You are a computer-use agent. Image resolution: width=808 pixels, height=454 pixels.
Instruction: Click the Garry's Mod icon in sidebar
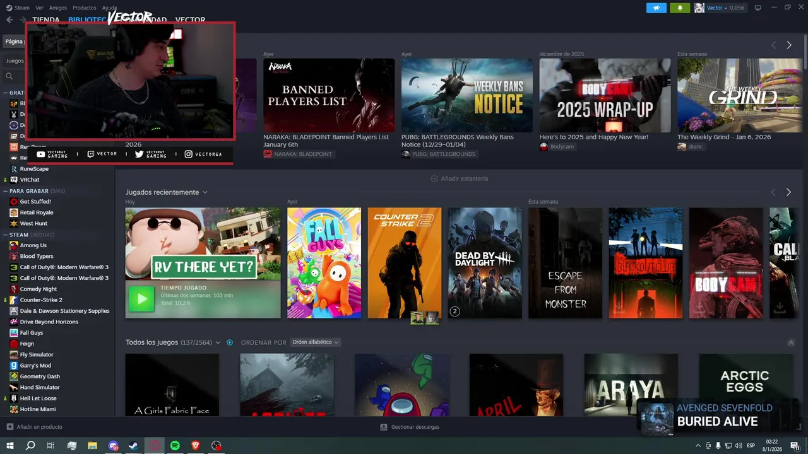click(x=14, y=366)
